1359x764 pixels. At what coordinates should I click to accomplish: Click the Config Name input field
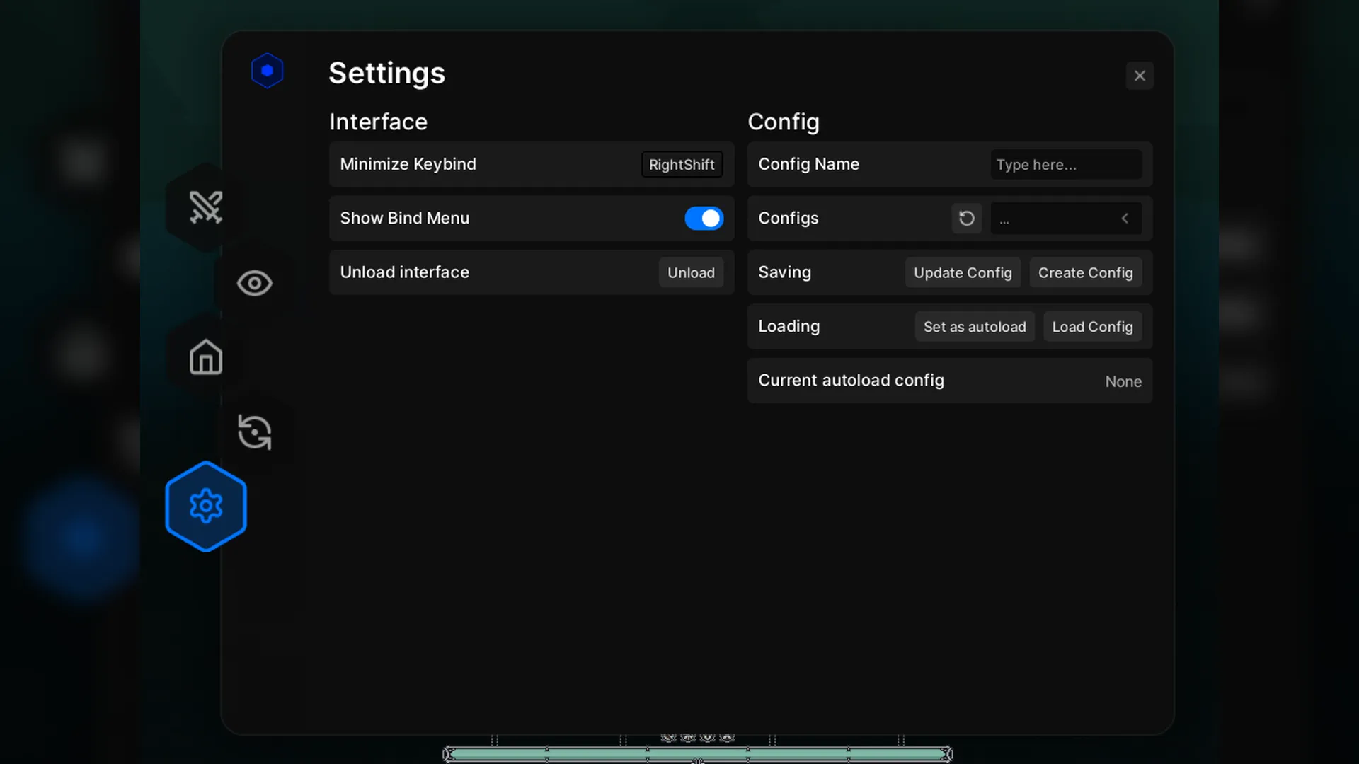1065,165
